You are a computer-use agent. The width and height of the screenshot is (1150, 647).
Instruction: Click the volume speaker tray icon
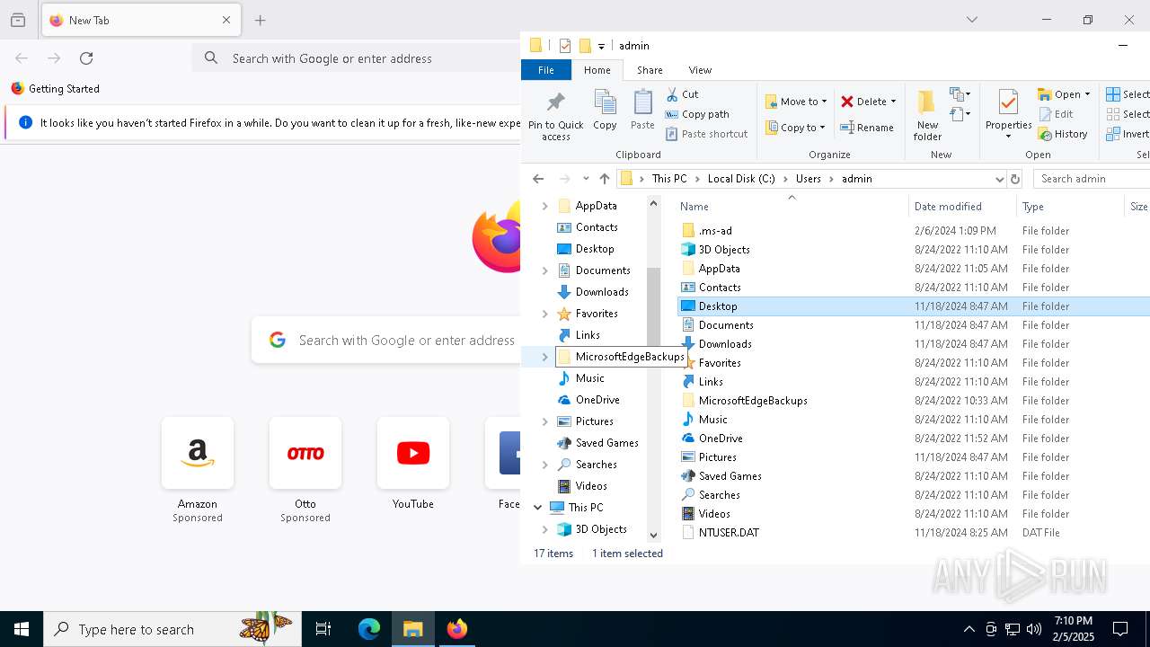[1034, 629]
